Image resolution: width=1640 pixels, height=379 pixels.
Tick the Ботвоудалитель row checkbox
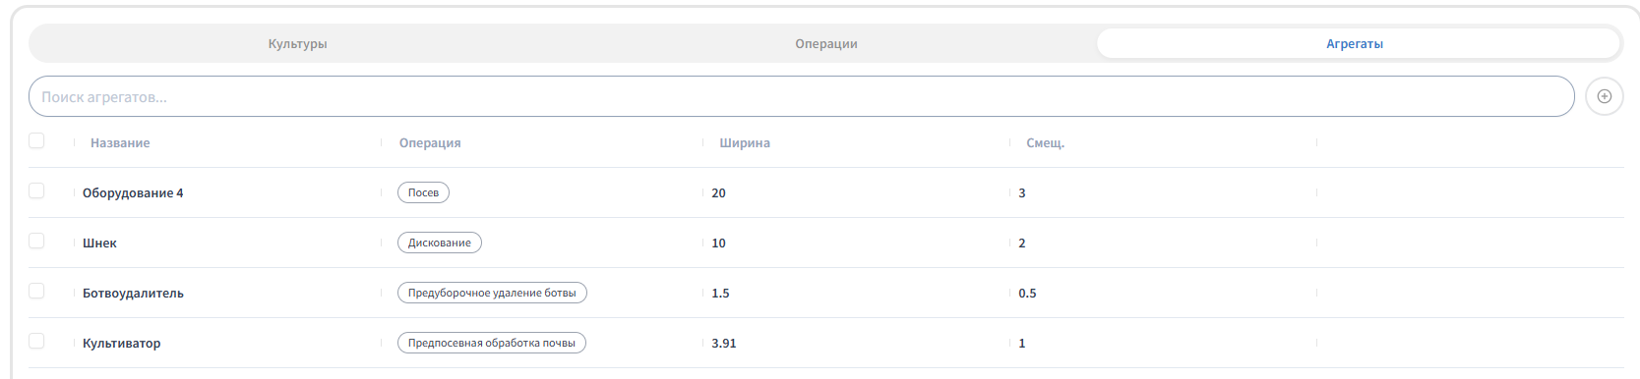(36, 291)
